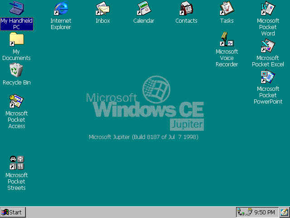Click the "Microsoft Pocket Access" label
290x218 pixels.
click(17, 120)
